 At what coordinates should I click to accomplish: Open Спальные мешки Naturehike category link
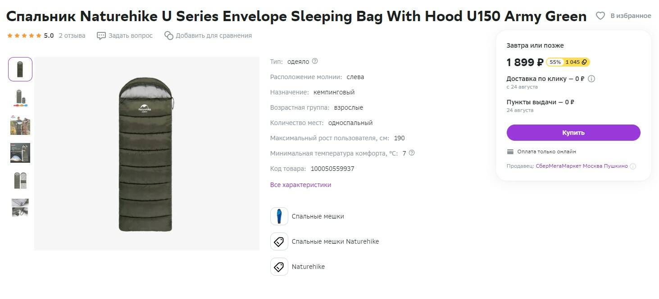click(x=335, y=241)
